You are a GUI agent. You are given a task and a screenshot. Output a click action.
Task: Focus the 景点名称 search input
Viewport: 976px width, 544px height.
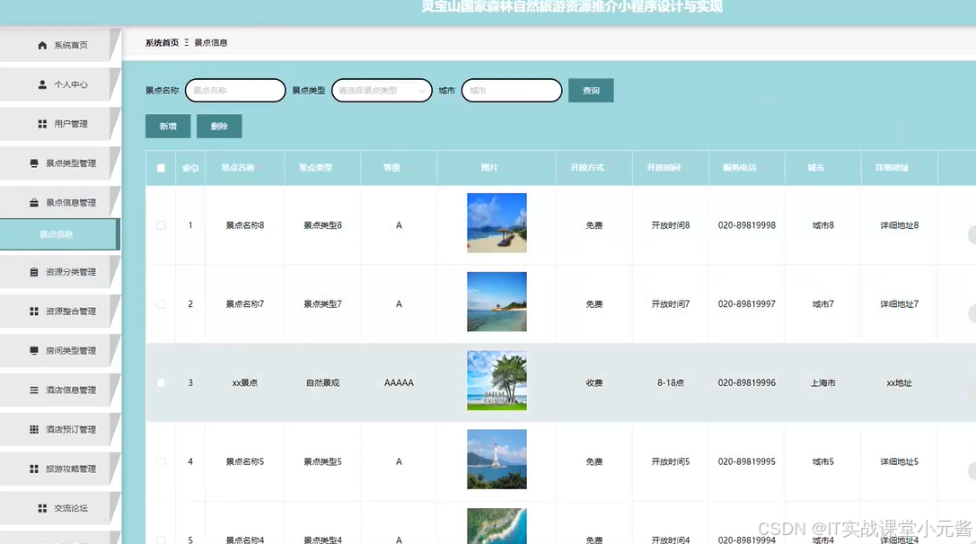(235, 91)
